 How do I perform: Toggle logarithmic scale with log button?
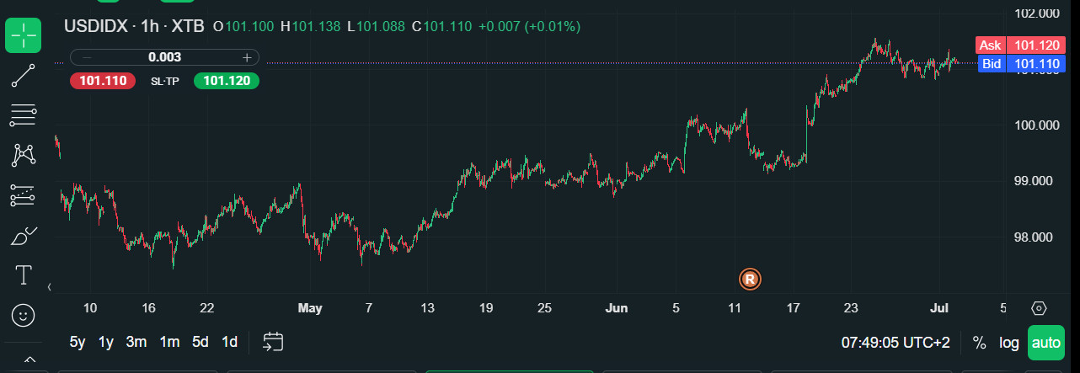pyautogui.click(x=1008, y=343)
